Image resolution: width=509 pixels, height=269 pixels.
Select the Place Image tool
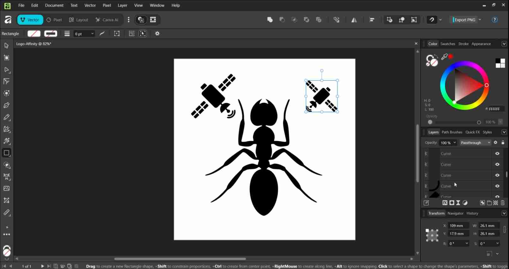[6, 188]
